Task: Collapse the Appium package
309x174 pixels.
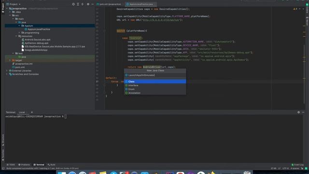Action: click(x=19, y=26)
